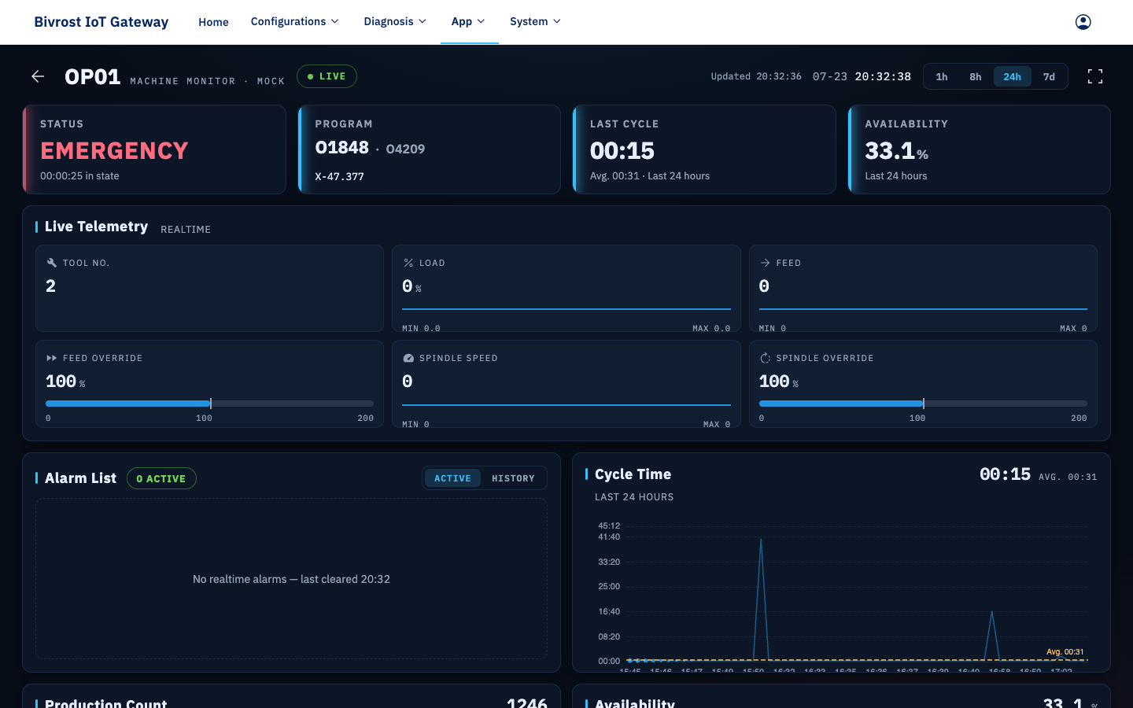Click 'Avg. 00:31 · Last 24 hours' text

[650, 176]
